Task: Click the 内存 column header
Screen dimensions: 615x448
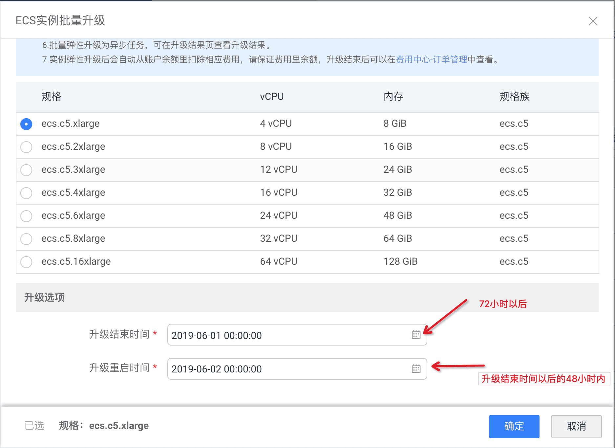Action: click(393, 97)
